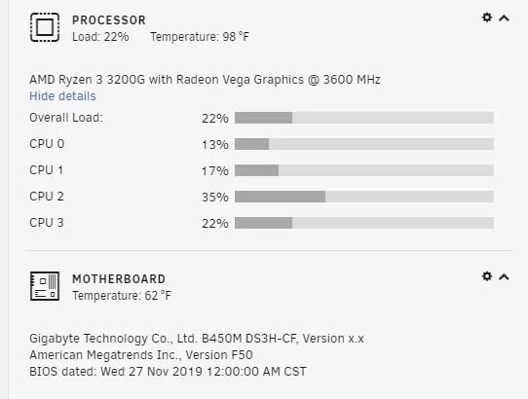Collapse the Processor section chevron
Viewport: 528px width, 399px height.
pyautogui.click(x=504, y=18)
